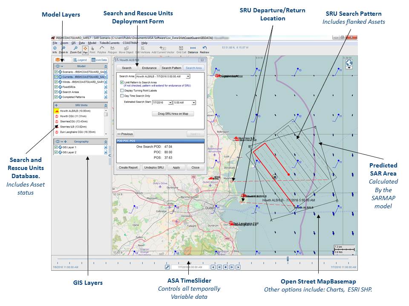409x306 pixels.
Task: Open the Search Area dropdown
Action: pos(188,76)
